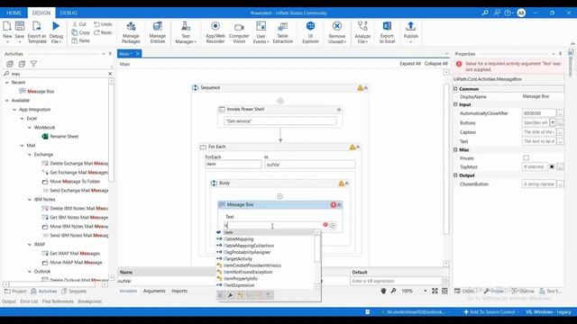Image resolution: width=577 pixels, height=324 pixels.
Task: Open the Breakpoints panel
Action: click(90, 301)
